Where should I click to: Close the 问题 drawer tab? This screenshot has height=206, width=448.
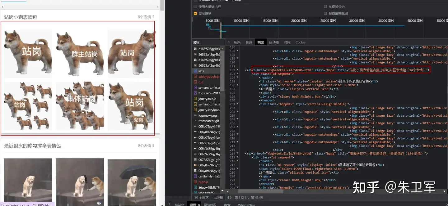[x=198, y=204]
